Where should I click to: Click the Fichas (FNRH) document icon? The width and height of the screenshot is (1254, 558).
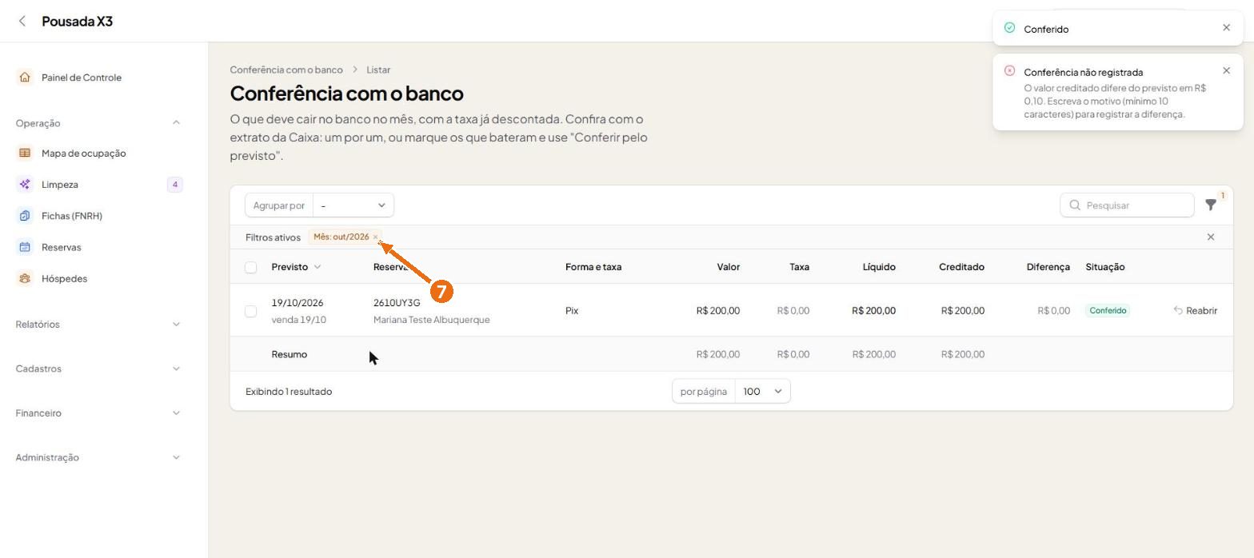[x=25, y=216]
